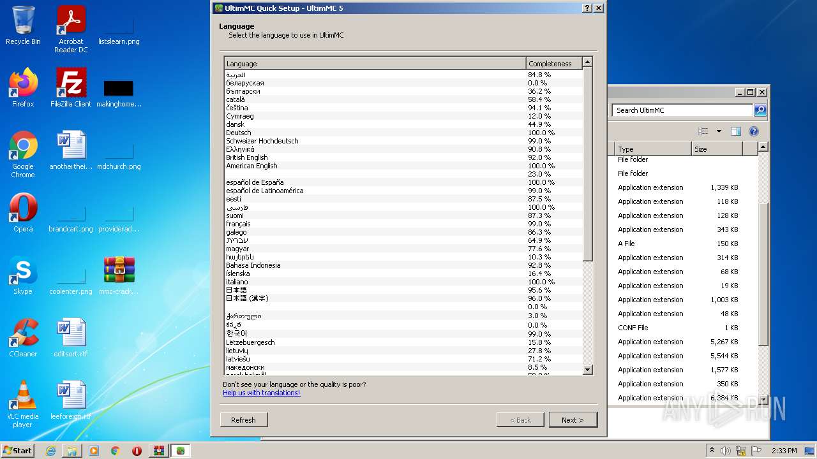
Task: Open coolenter.png desktop file
Action: pos(71,282)
